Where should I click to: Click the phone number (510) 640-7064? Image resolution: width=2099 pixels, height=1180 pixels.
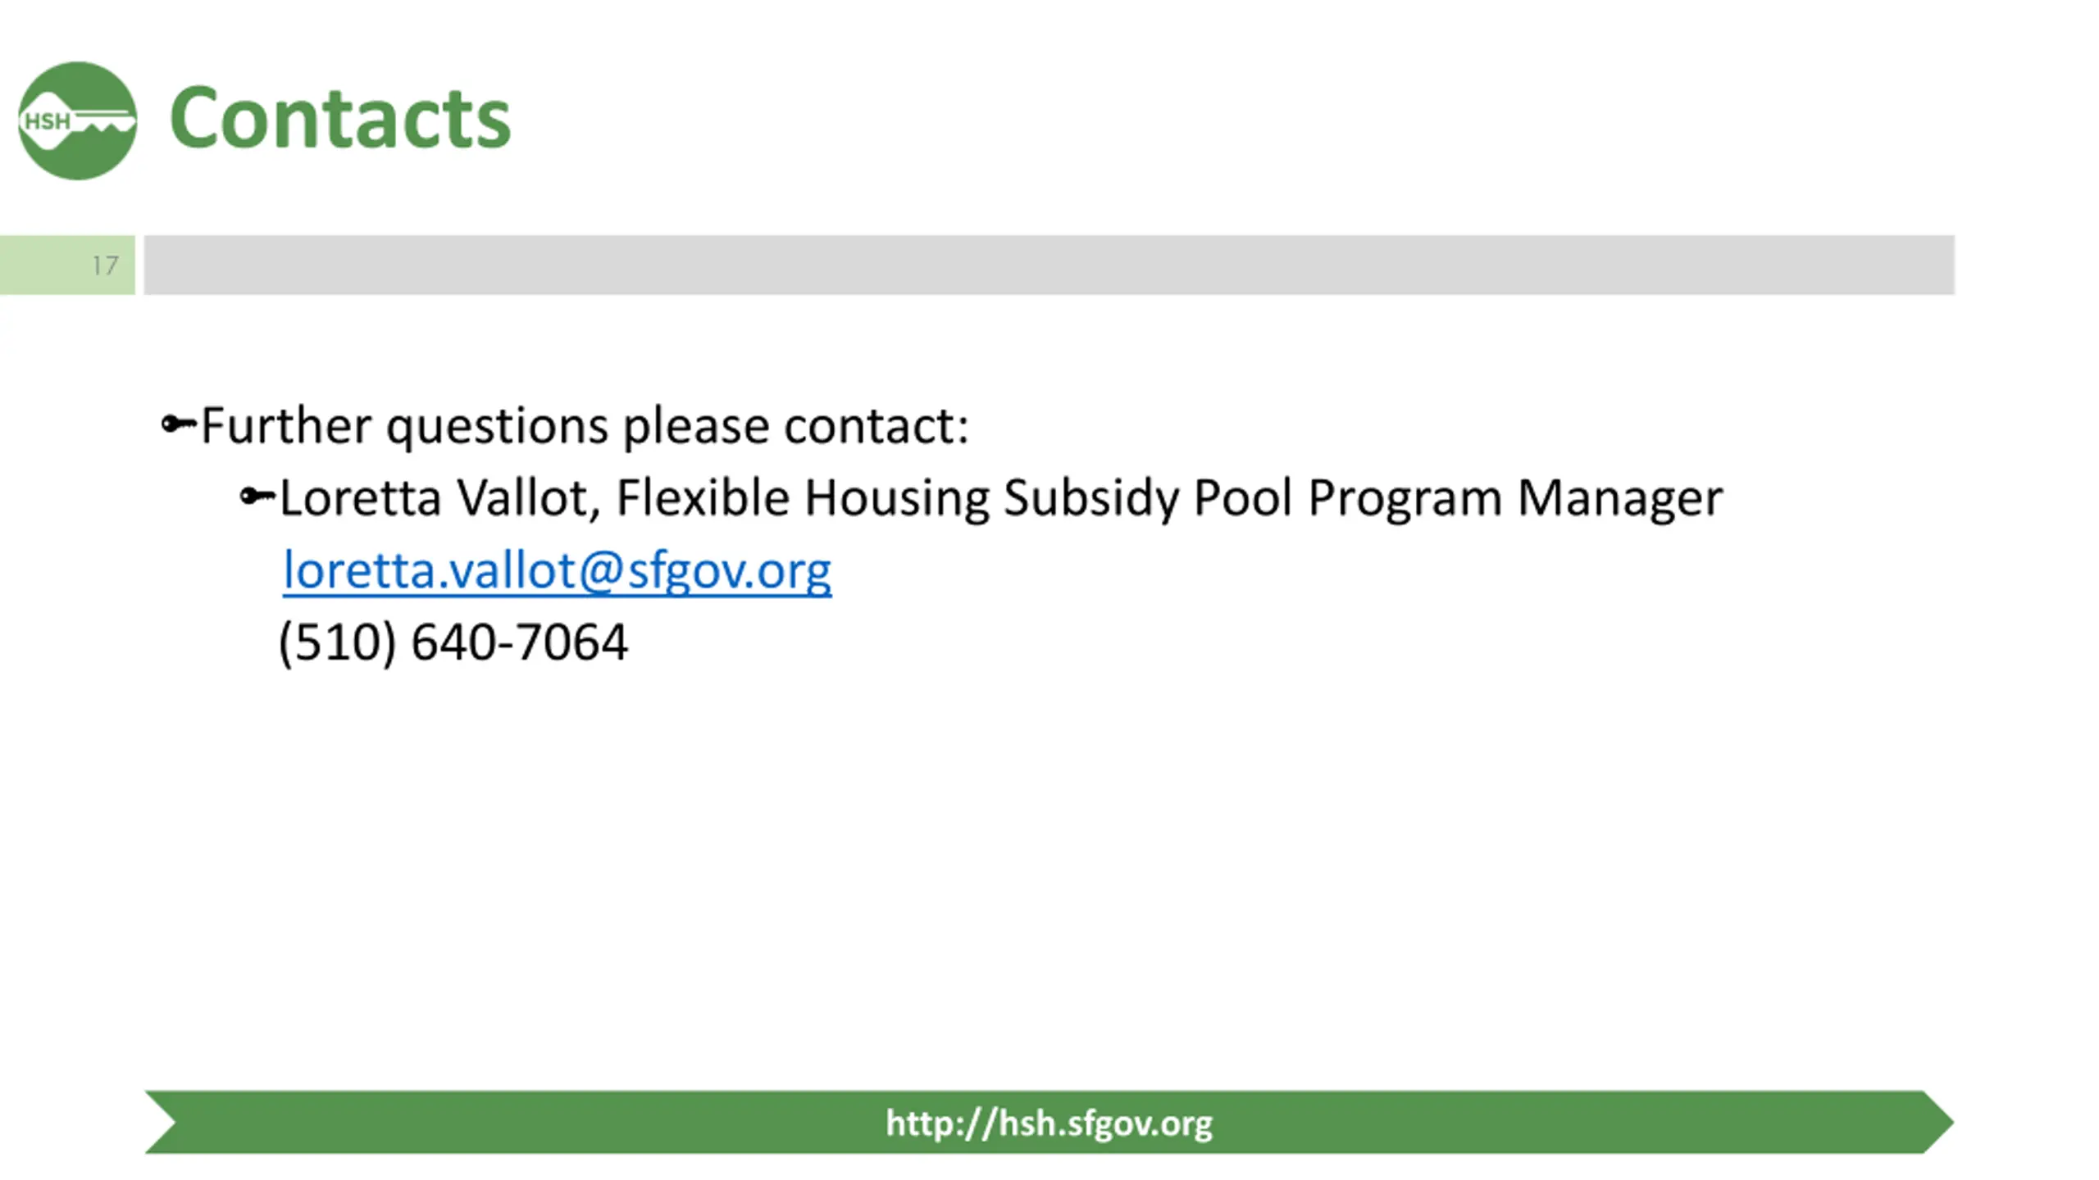pos(453,642)
